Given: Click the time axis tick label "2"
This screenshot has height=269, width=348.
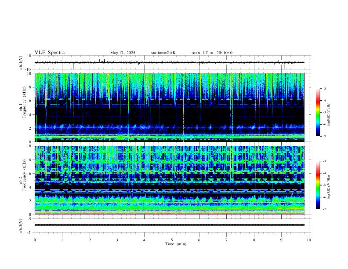Looking at the screenshot, I should click(x=90, y=240).
